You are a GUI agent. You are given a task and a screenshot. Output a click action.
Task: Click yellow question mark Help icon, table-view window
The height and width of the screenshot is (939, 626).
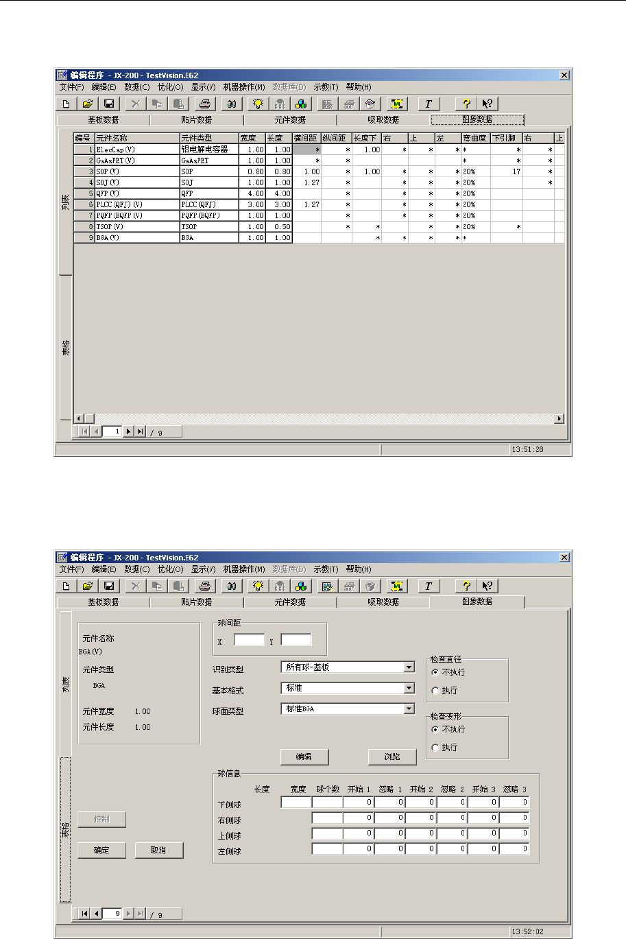466,104
